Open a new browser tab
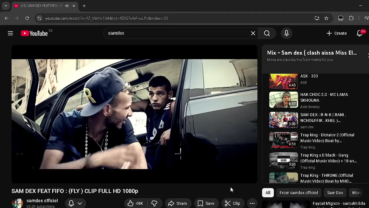The width and height of the screenshot is (369, 208). pos(84,6)
